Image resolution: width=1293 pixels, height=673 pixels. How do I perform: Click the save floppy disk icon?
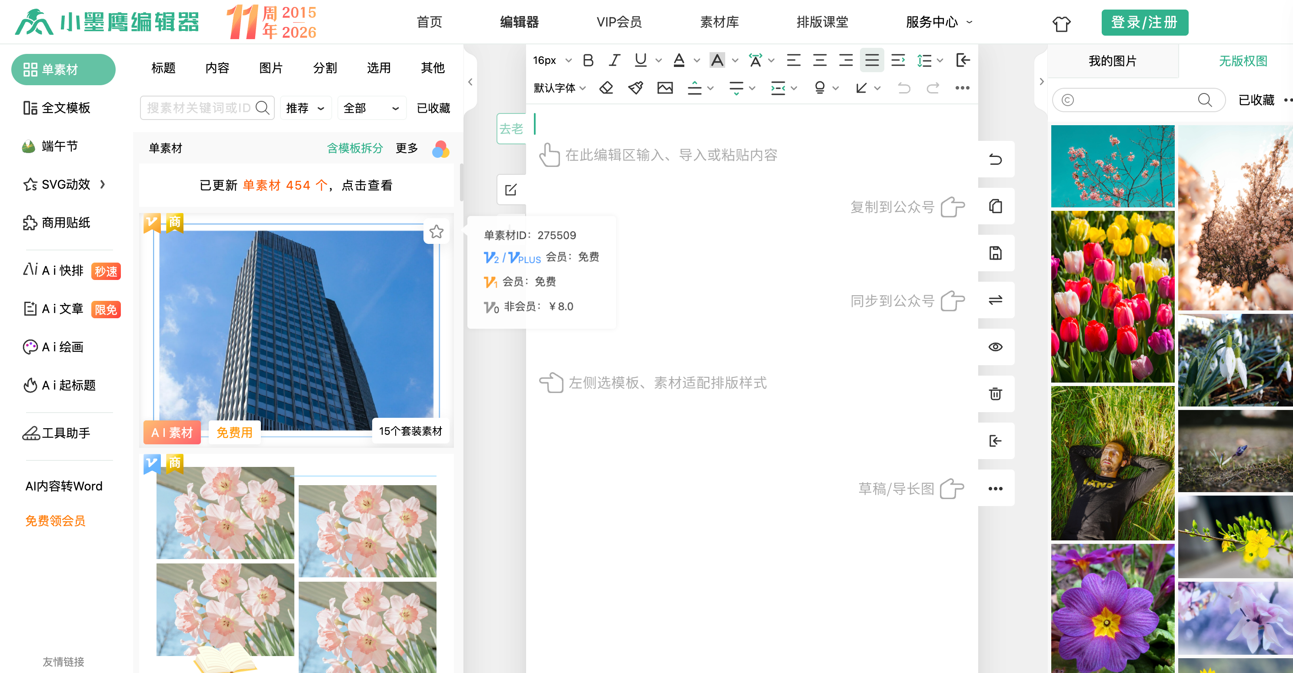995,253
